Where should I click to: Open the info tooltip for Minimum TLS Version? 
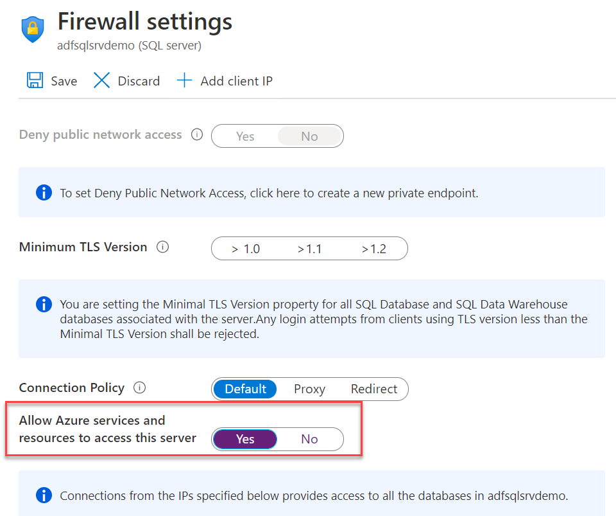click(162, 247)
